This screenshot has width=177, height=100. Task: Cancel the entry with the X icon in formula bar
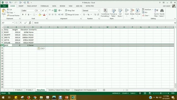click(x=20, y=23)
